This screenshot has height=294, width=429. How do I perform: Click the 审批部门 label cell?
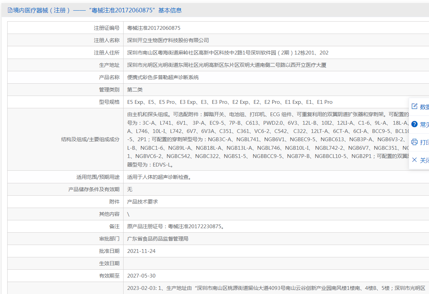tap(66, 239)
